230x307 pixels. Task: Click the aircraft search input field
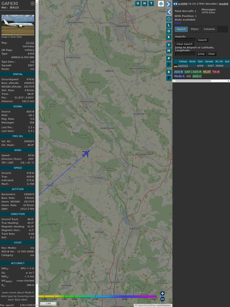(185, 40)
